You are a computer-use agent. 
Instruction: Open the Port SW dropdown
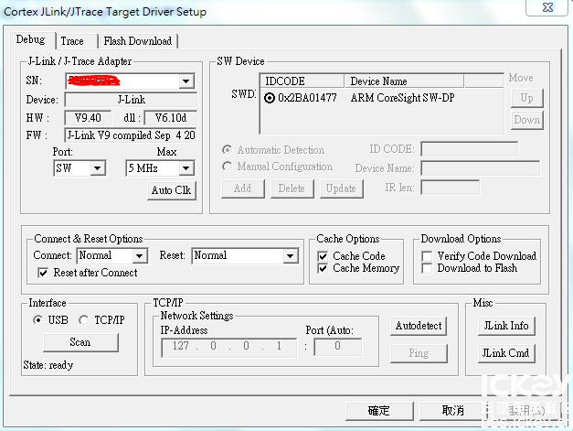pyautogui.click(x=98, y=168)
